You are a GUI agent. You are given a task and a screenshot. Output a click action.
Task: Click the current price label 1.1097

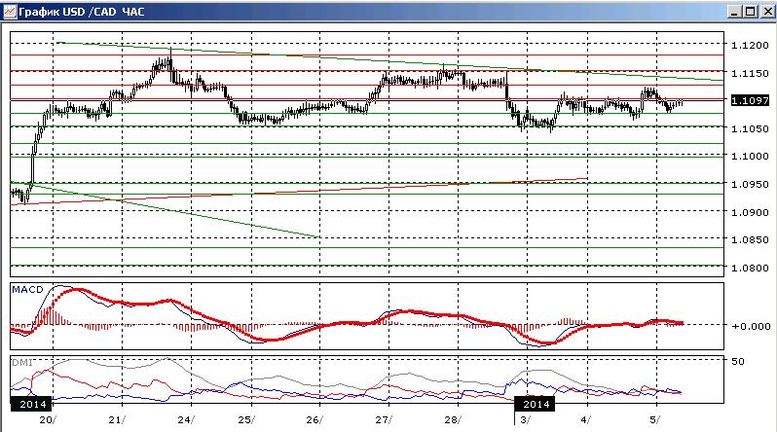750,100
